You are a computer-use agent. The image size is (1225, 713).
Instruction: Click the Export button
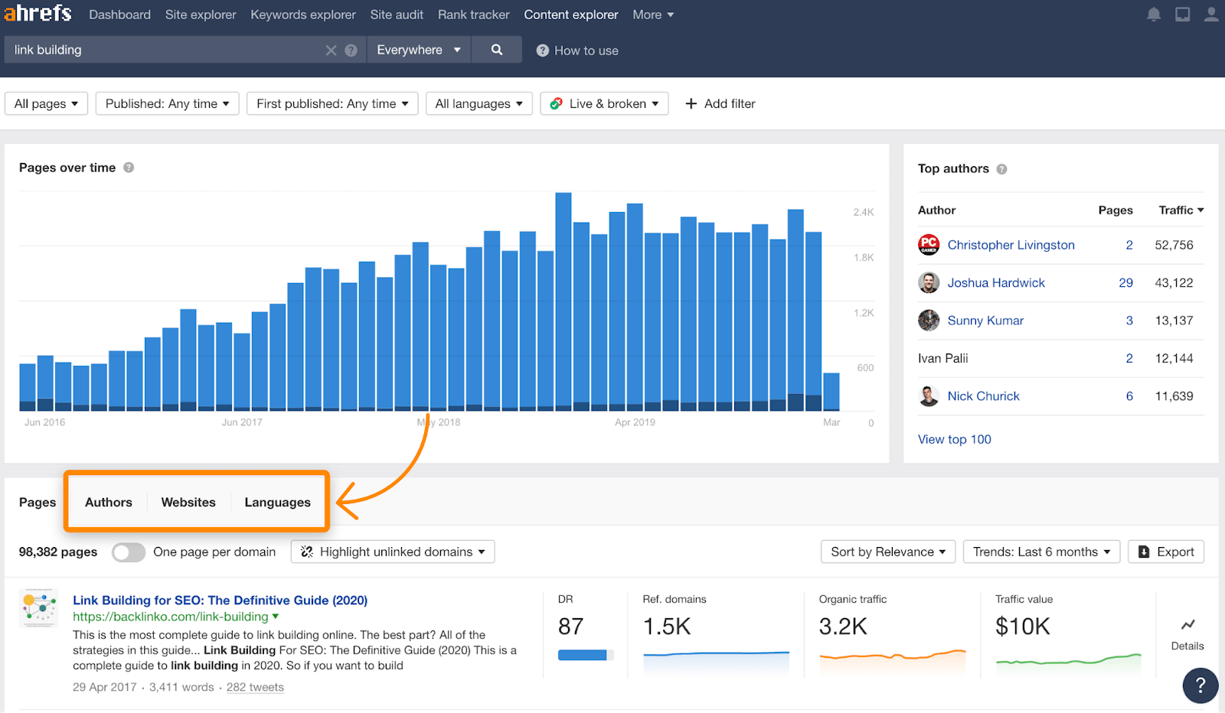click(x=1165, y=552)
